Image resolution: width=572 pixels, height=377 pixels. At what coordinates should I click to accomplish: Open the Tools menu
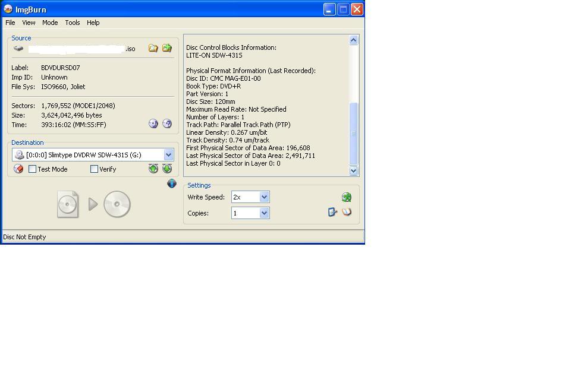tap(72, 23)
